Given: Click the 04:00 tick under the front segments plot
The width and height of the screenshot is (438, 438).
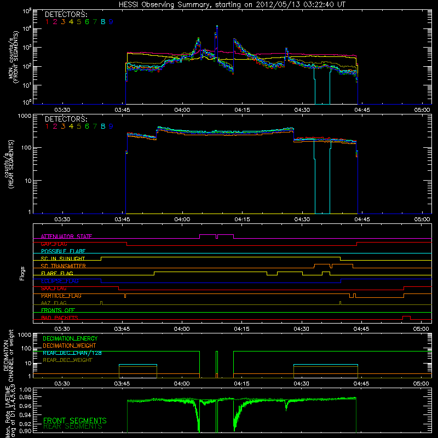Looking at the screenshot, I should [182, 110].
